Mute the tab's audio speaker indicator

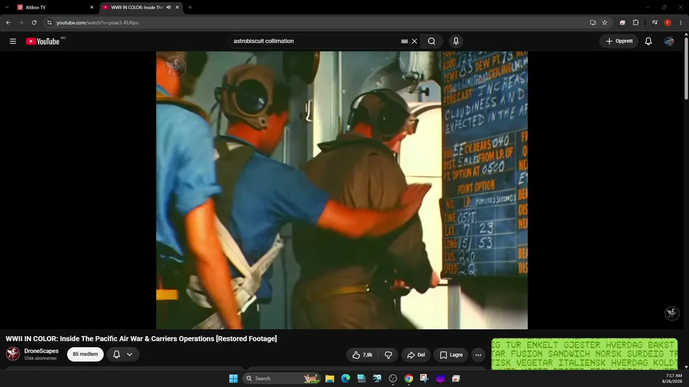coord(168,8)
